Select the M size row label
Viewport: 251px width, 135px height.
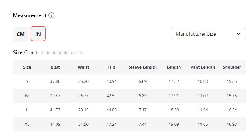27,96
